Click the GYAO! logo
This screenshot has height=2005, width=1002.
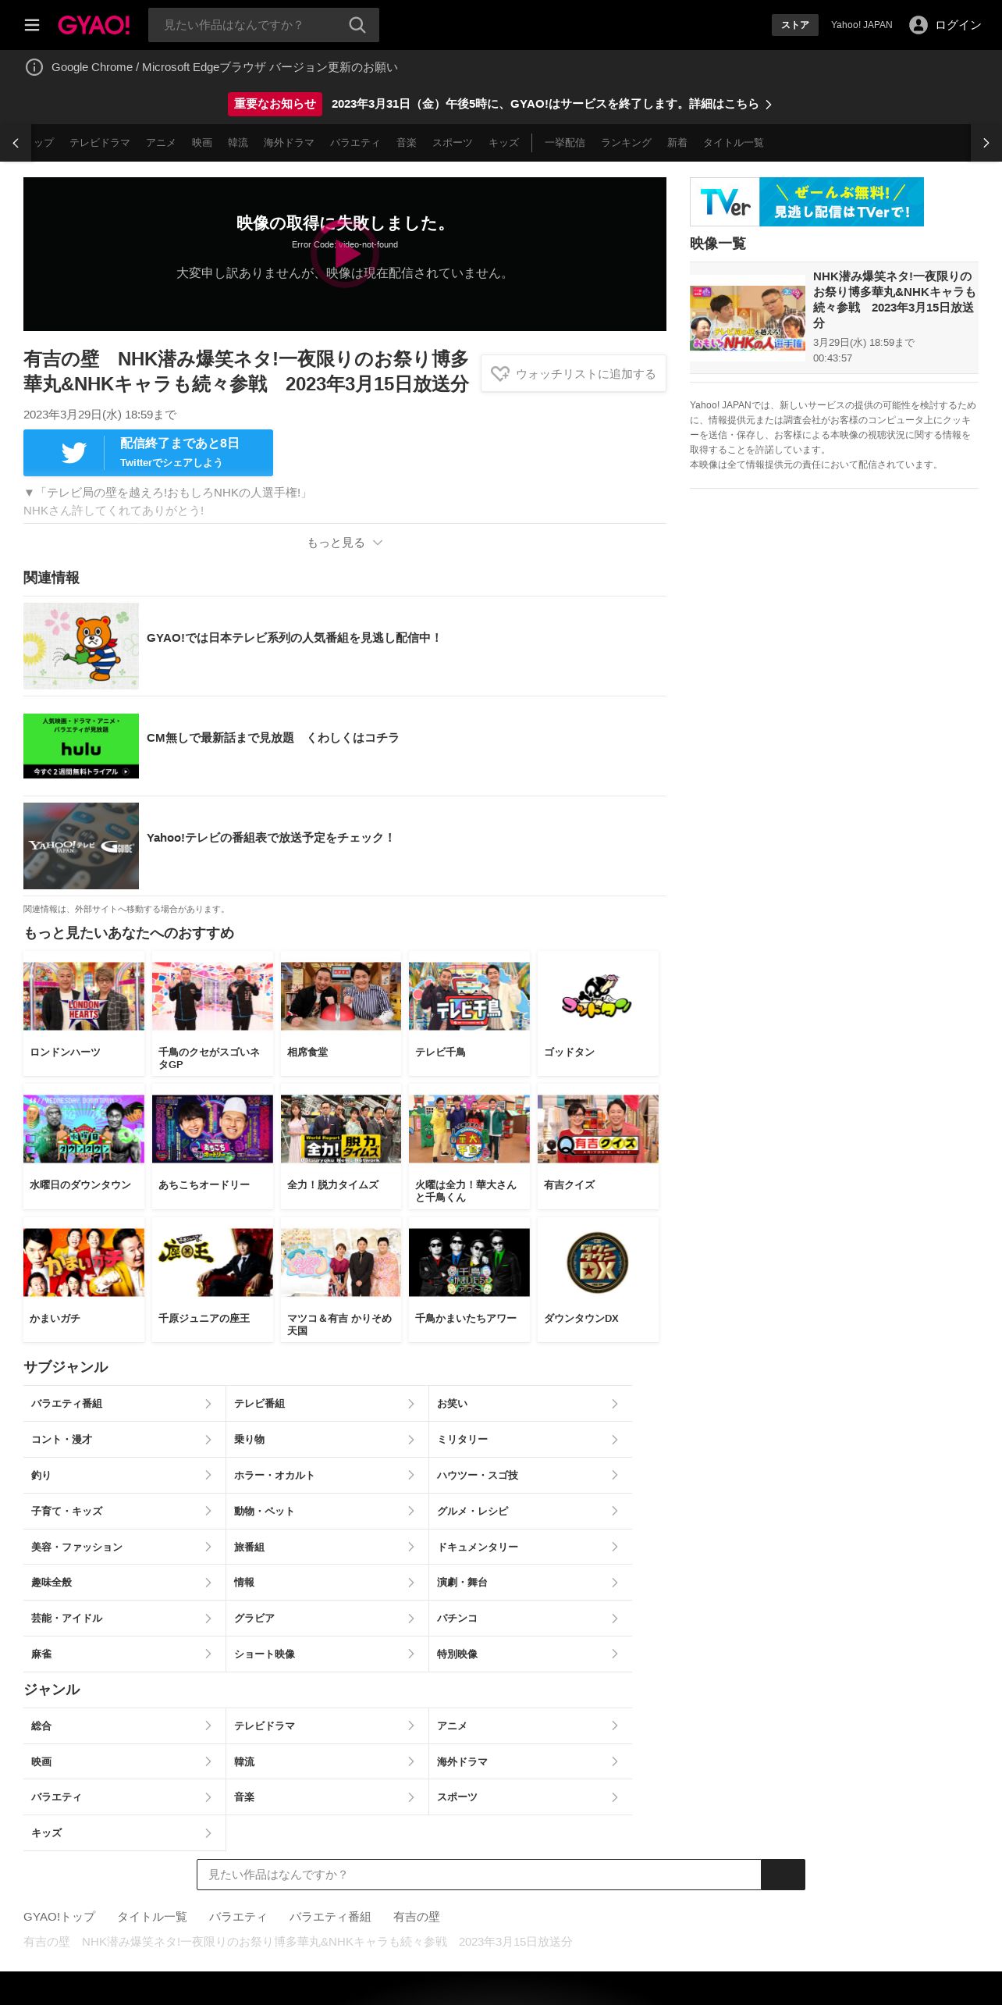click(x=94, y=25)
